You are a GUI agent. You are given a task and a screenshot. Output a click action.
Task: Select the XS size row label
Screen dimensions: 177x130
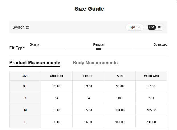coord(25,86)
